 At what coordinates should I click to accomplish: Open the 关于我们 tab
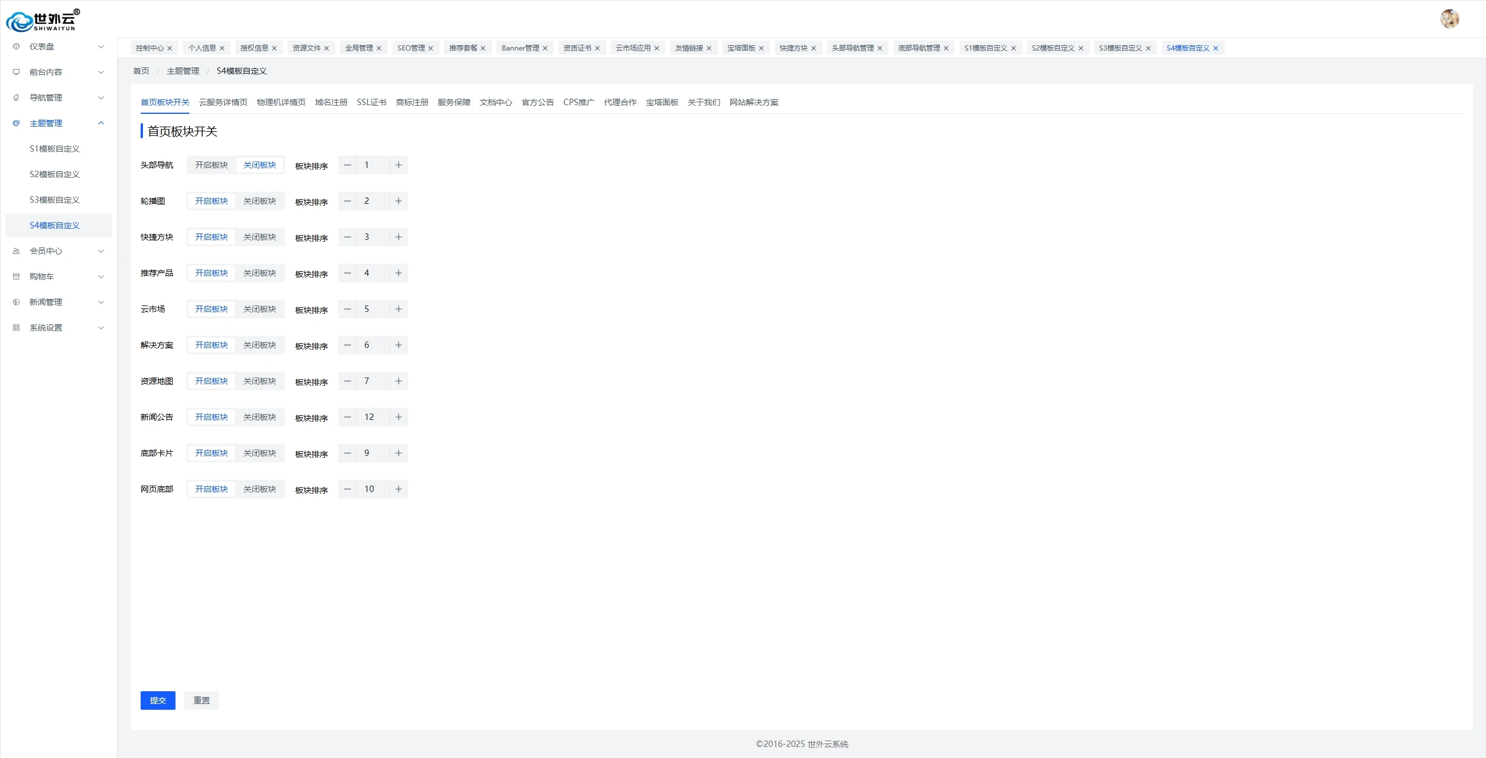(x=704, y=102)
